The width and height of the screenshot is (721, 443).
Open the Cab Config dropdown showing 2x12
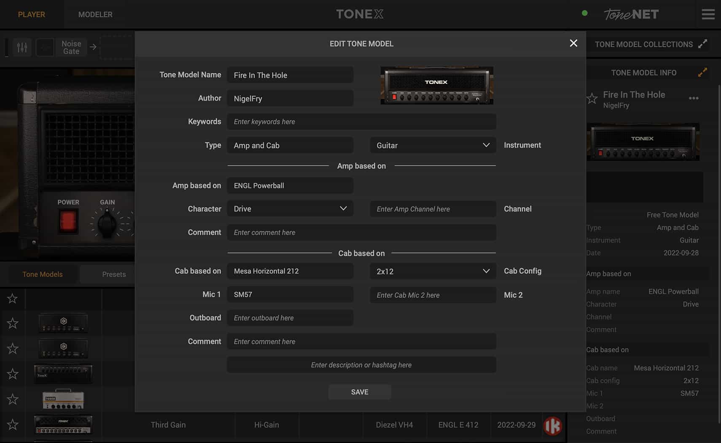(x=432, y=271)
